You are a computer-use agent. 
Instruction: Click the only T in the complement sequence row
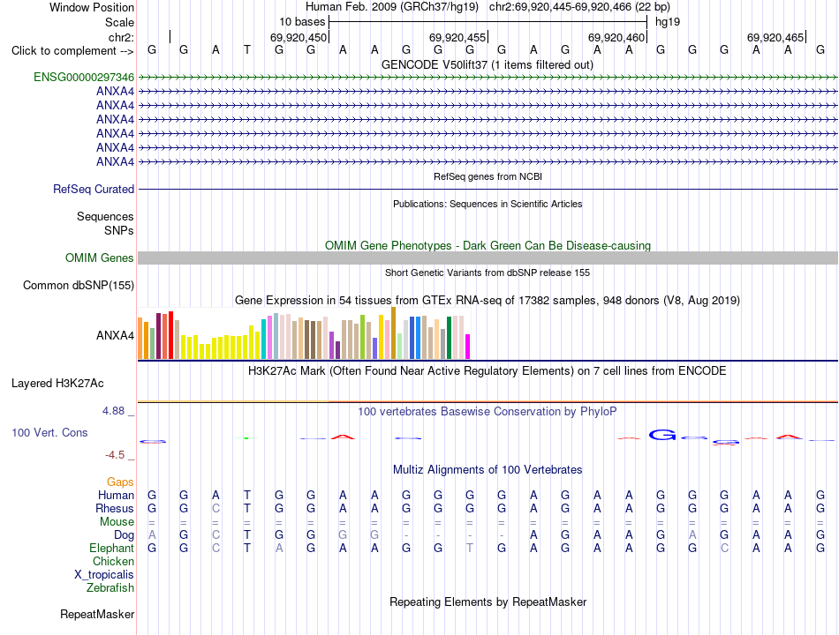click(x=247, y=50)
